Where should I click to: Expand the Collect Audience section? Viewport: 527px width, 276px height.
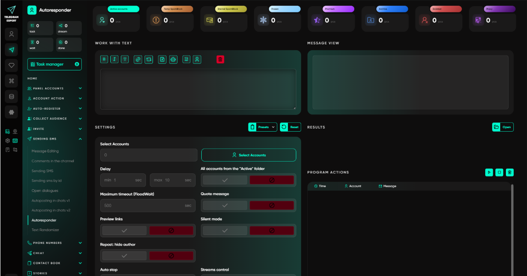point(55,119)
